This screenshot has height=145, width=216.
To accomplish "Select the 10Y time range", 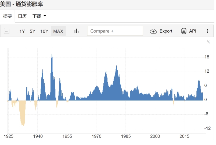I will [x=44, y=31].
